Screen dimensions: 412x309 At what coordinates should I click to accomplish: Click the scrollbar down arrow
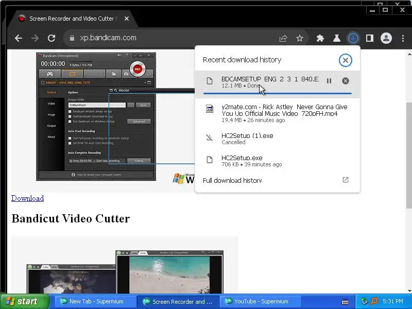pyautogui.click(x=409, y=290)
